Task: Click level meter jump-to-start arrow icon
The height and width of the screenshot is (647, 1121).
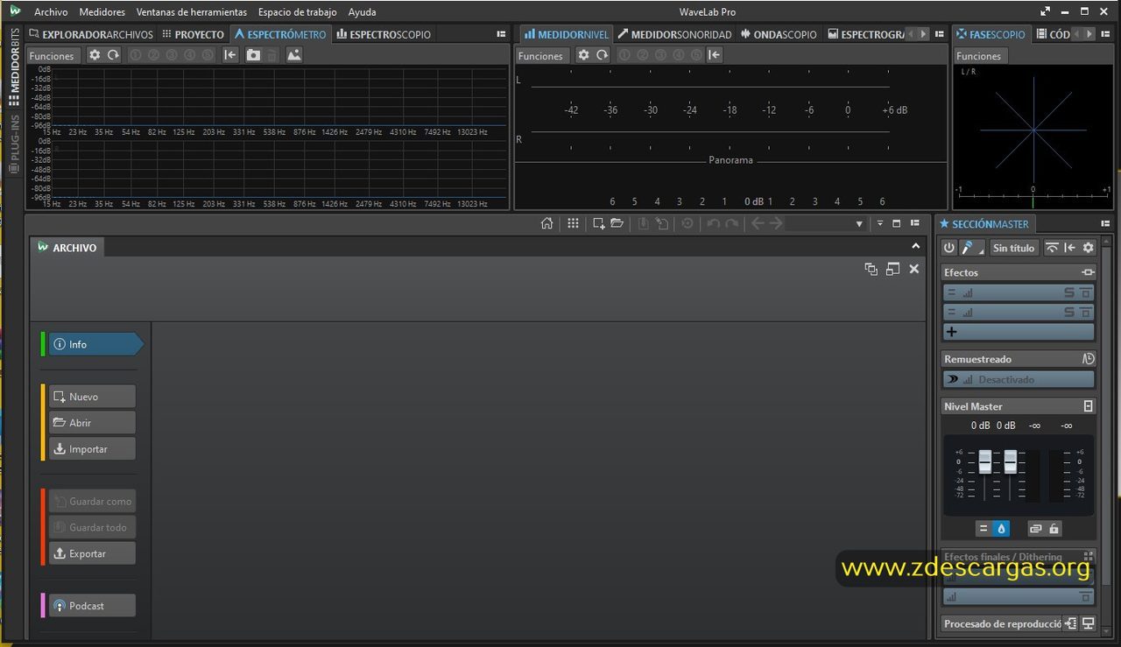Action: tap(715, 55)
